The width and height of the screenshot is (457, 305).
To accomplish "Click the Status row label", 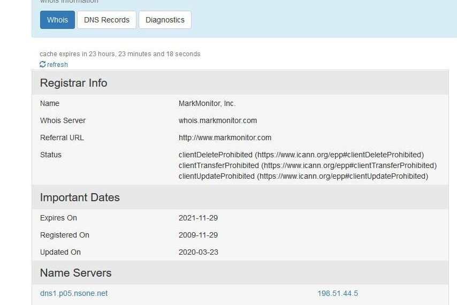I will point(51,155).
